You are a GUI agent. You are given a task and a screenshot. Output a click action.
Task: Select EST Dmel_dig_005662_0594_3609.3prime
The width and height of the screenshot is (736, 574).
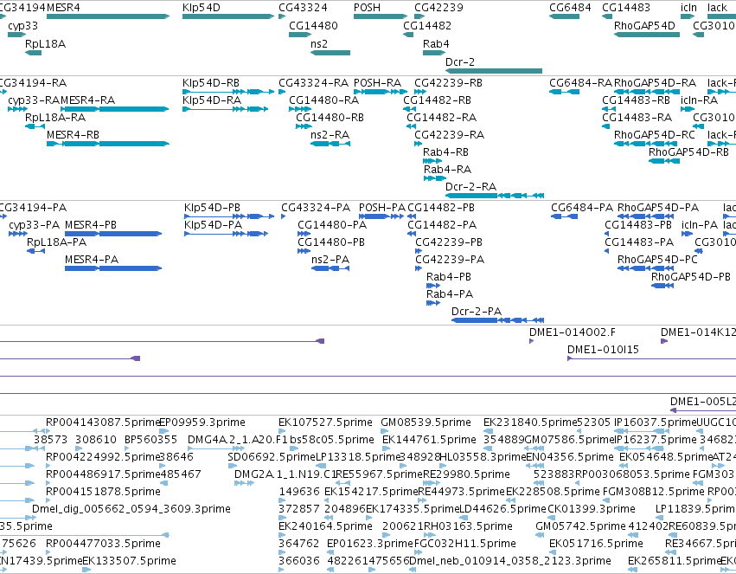[131, 509]
